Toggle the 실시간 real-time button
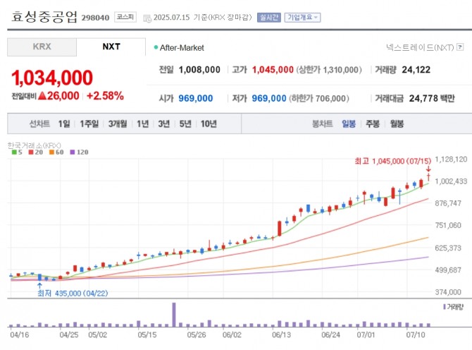 (x=268, y=17)
